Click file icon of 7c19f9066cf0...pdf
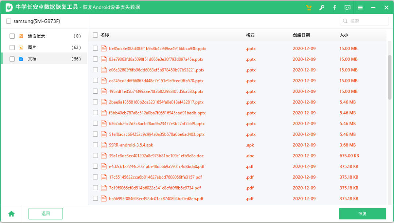 click(x=104, y=188)
